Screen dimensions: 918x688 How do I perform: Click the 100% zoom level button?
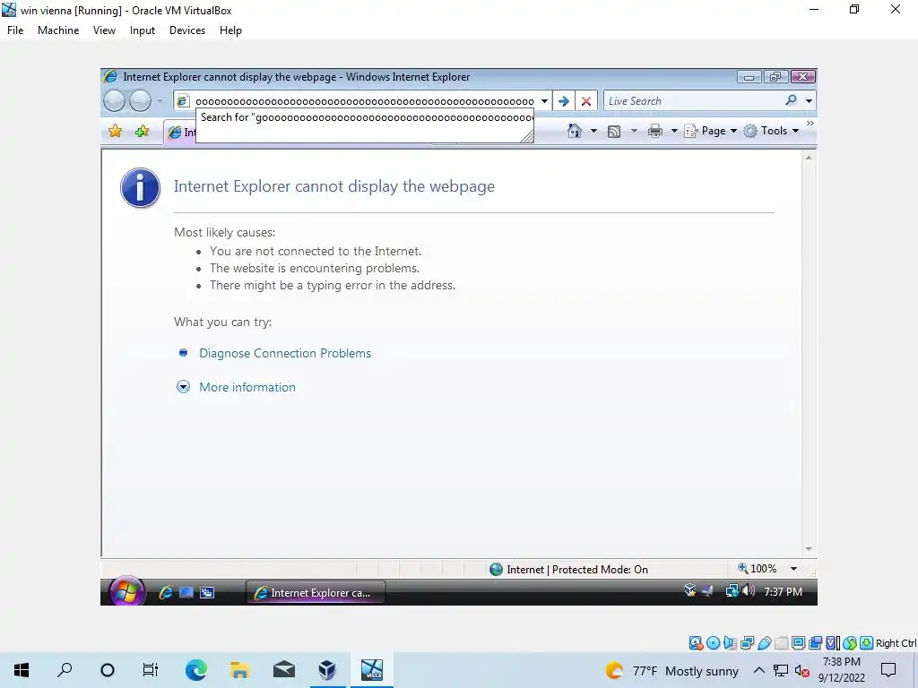point(757,569)
